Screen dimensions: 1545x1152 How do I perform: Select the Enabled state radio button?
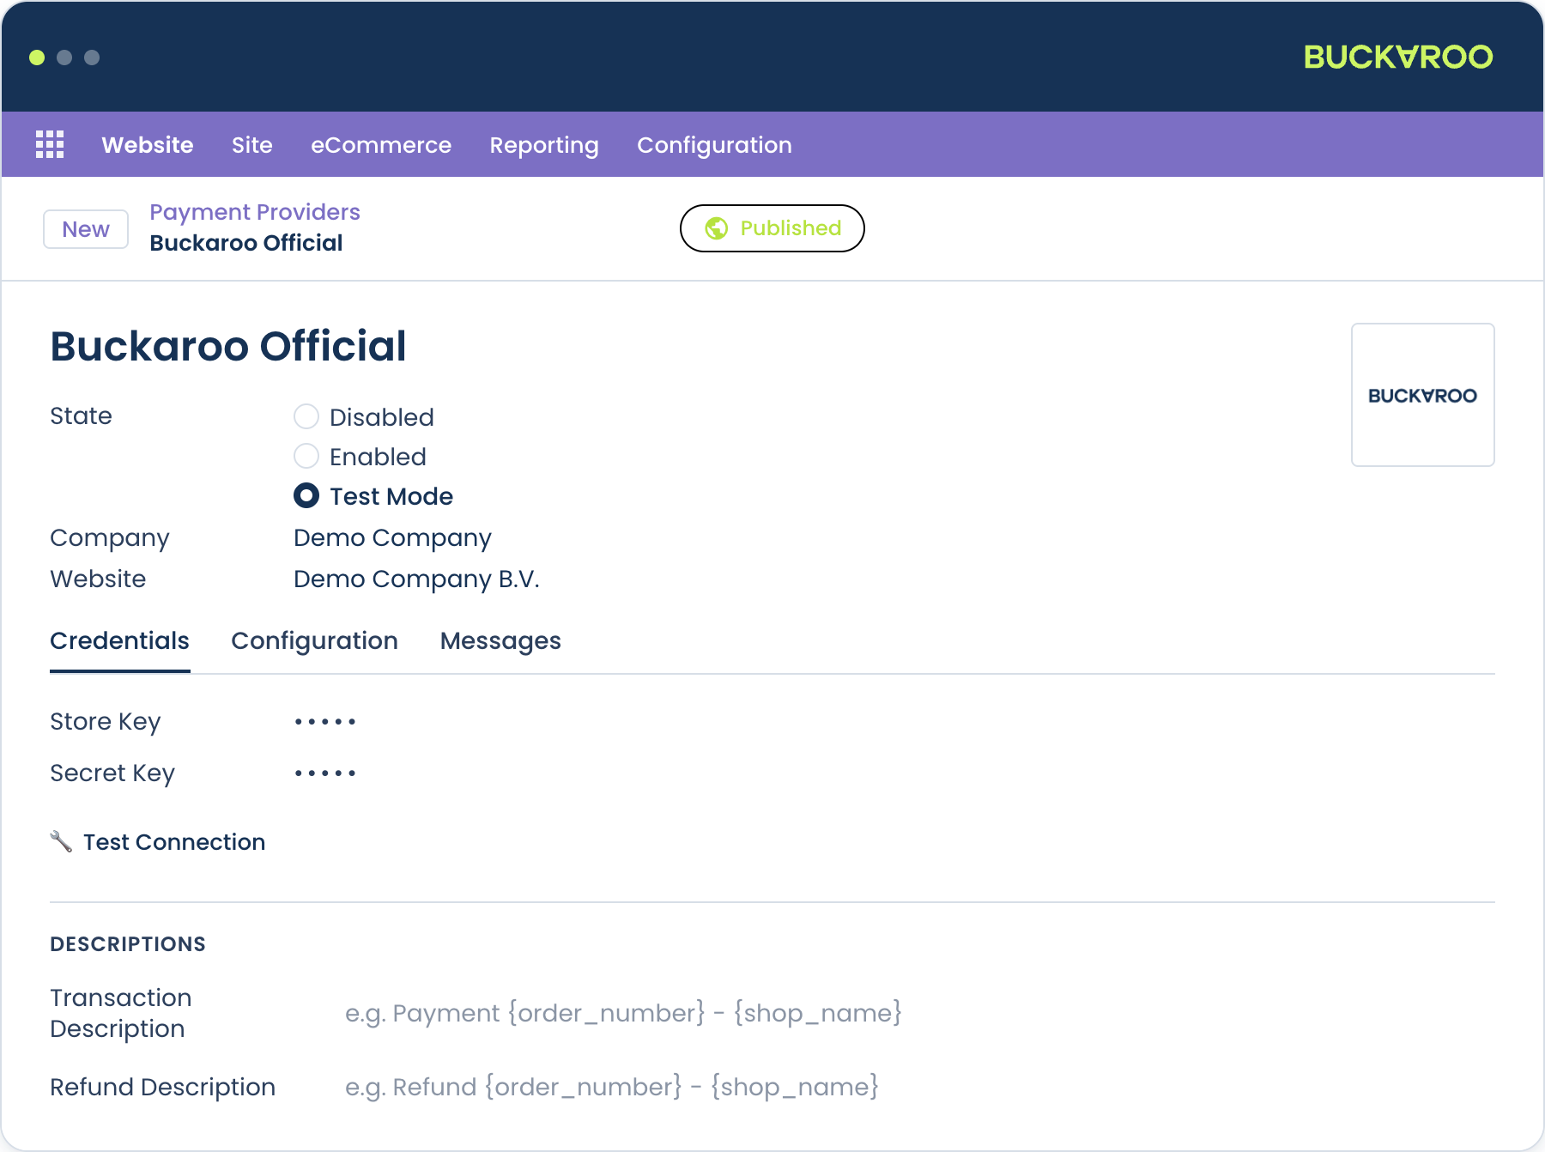point(306,456)
